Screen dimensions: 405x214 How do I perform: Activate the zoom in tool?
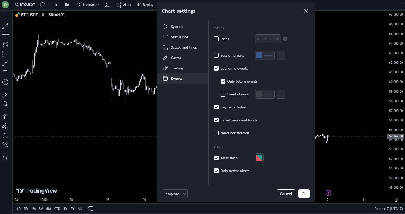[5, 104]
